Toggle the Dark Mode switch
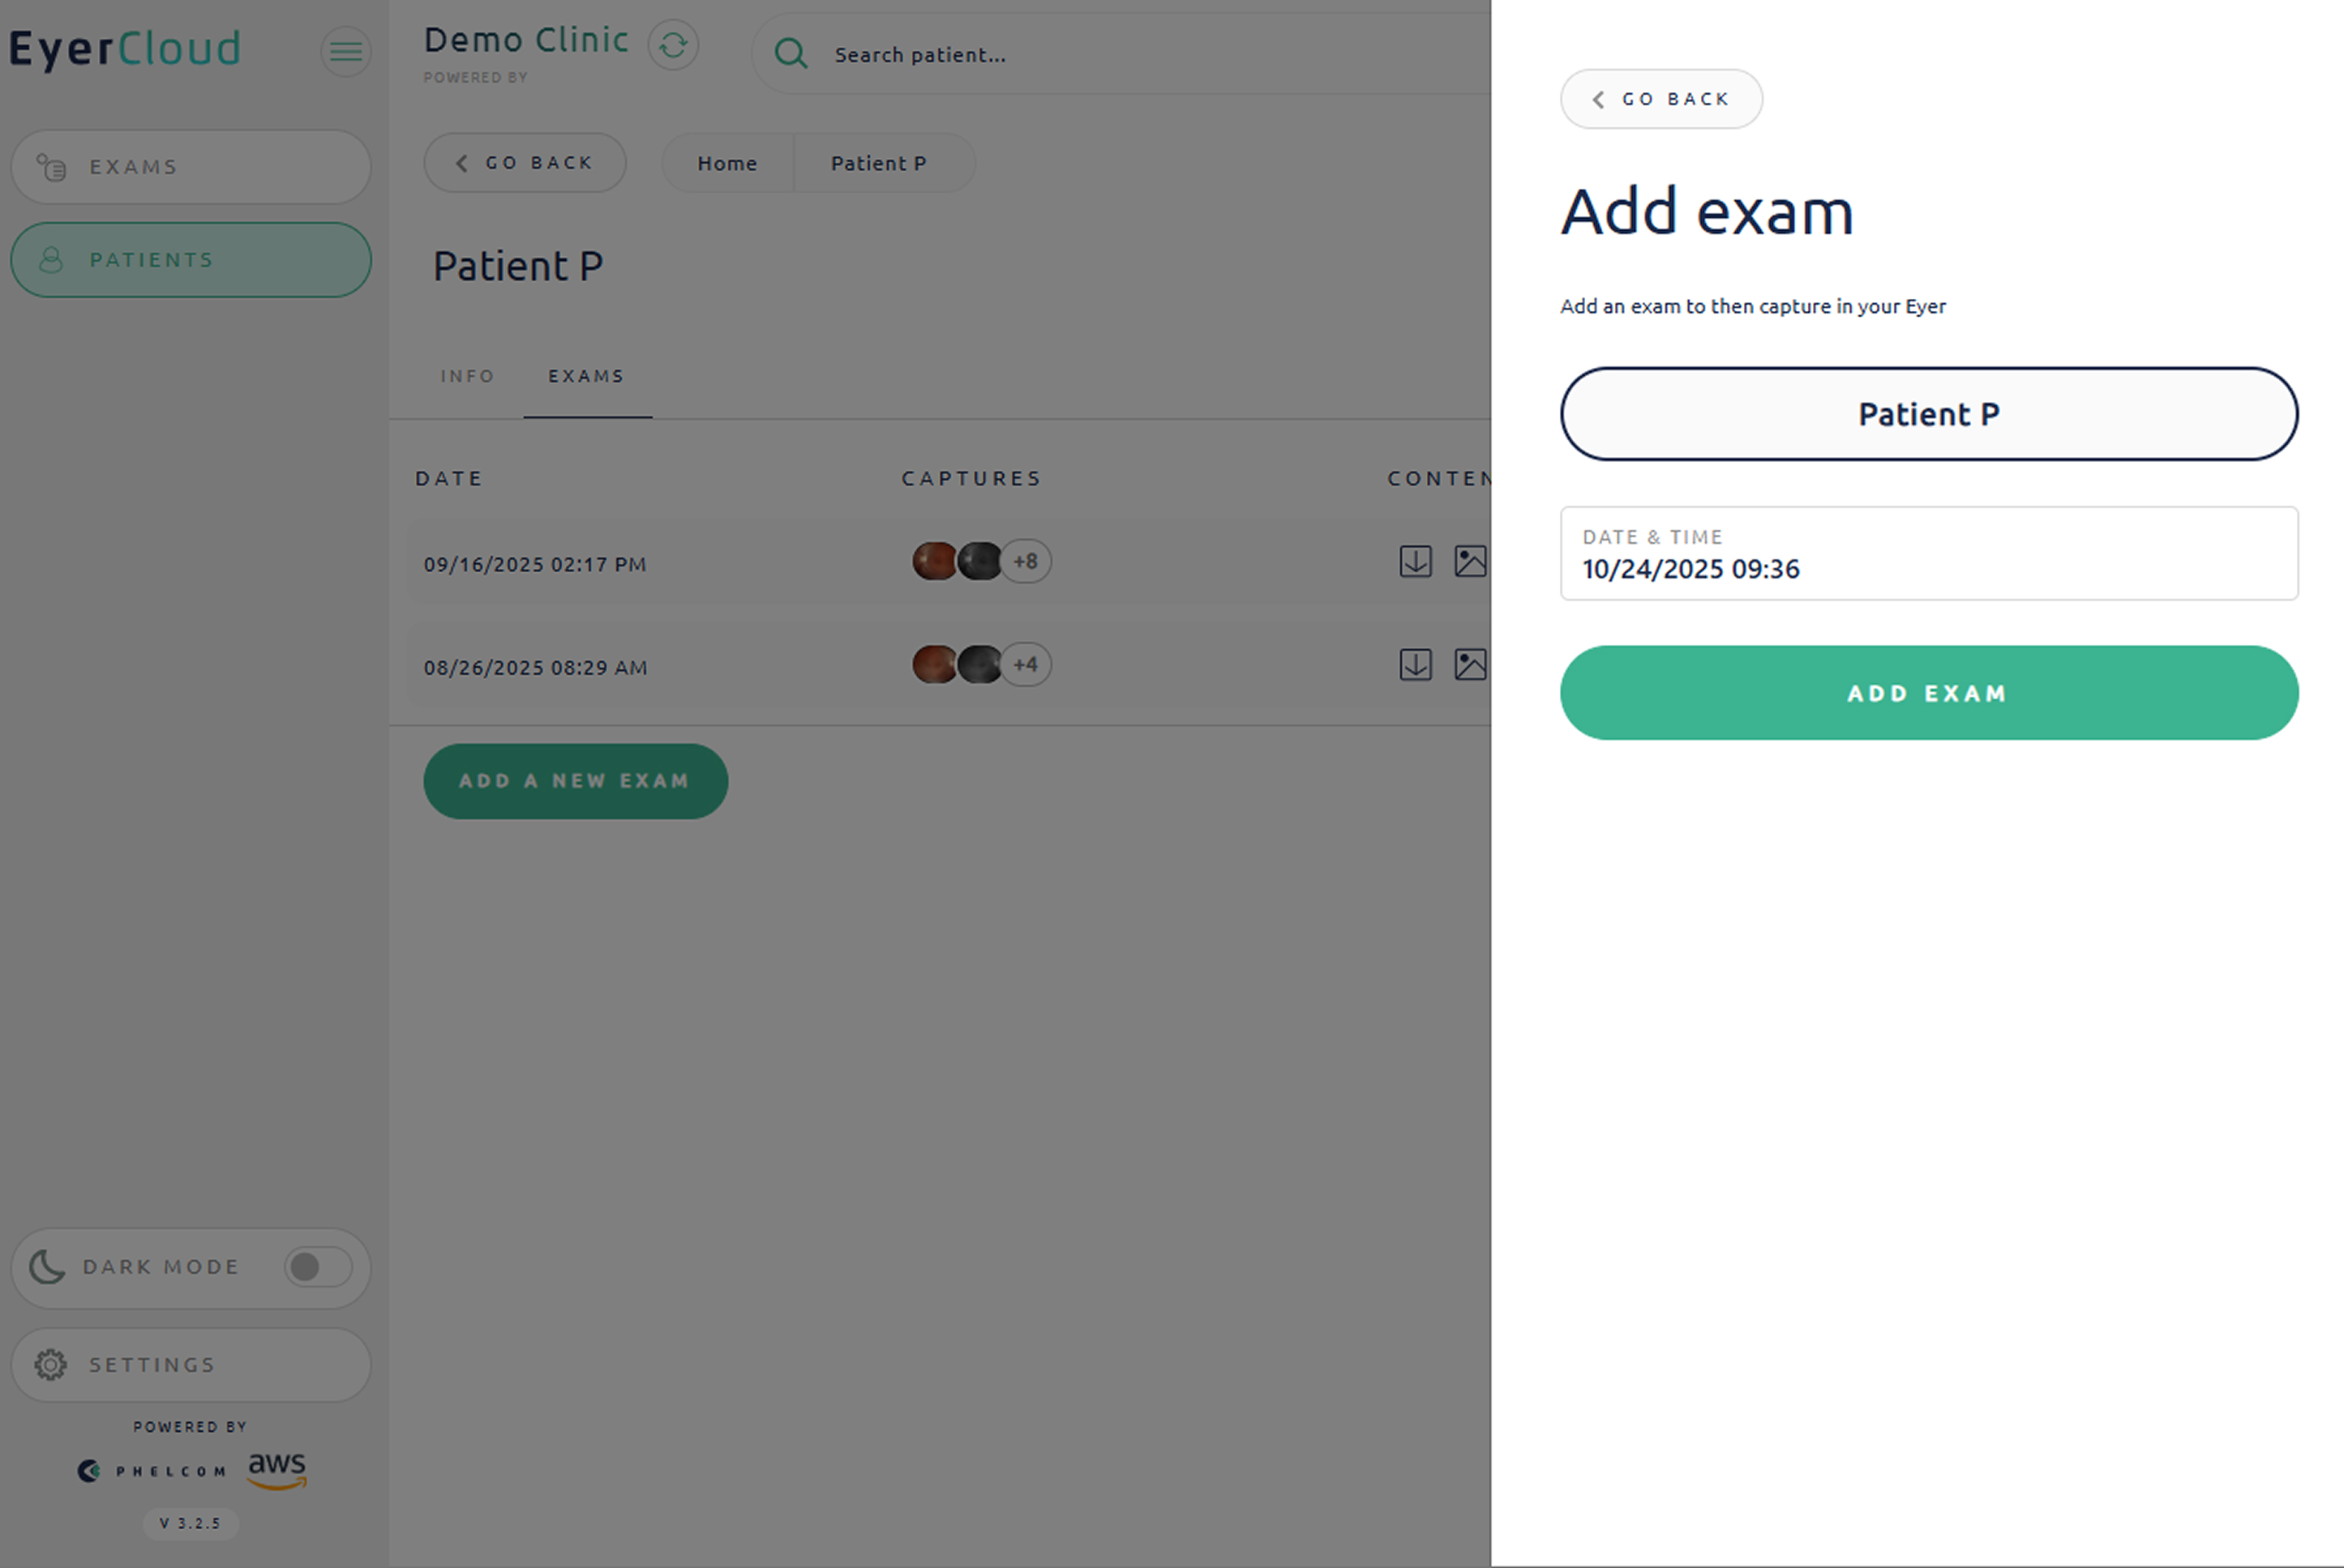 point(317,1267)
